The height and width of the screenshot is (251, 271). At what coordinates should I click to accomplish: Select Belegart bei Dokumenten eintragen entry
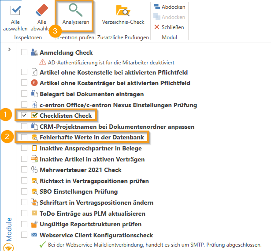pyautogui.click(x=91, y=94)
